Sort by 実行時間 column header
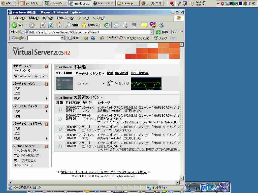 121,73
